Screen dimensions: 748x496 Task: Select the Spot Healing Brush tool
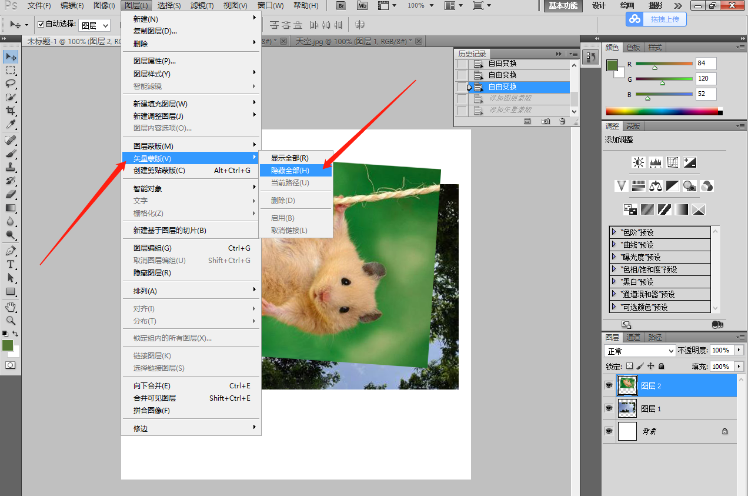tap(11, 140)
